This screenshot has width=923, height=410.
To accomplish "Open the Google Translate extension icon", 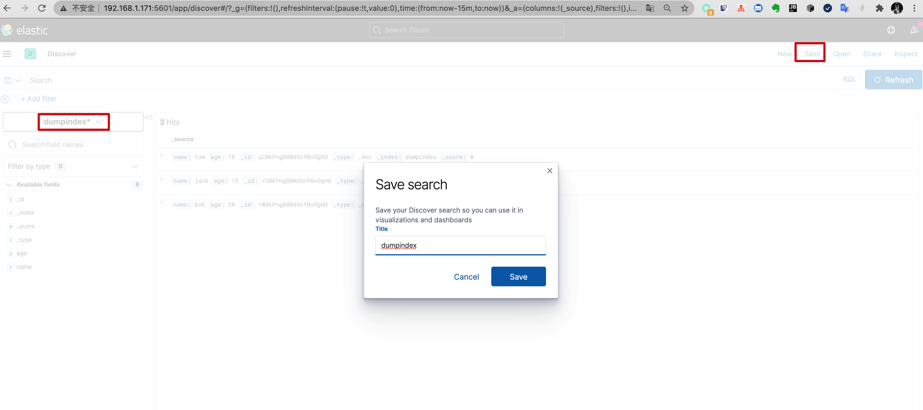I will click(845, 8).
